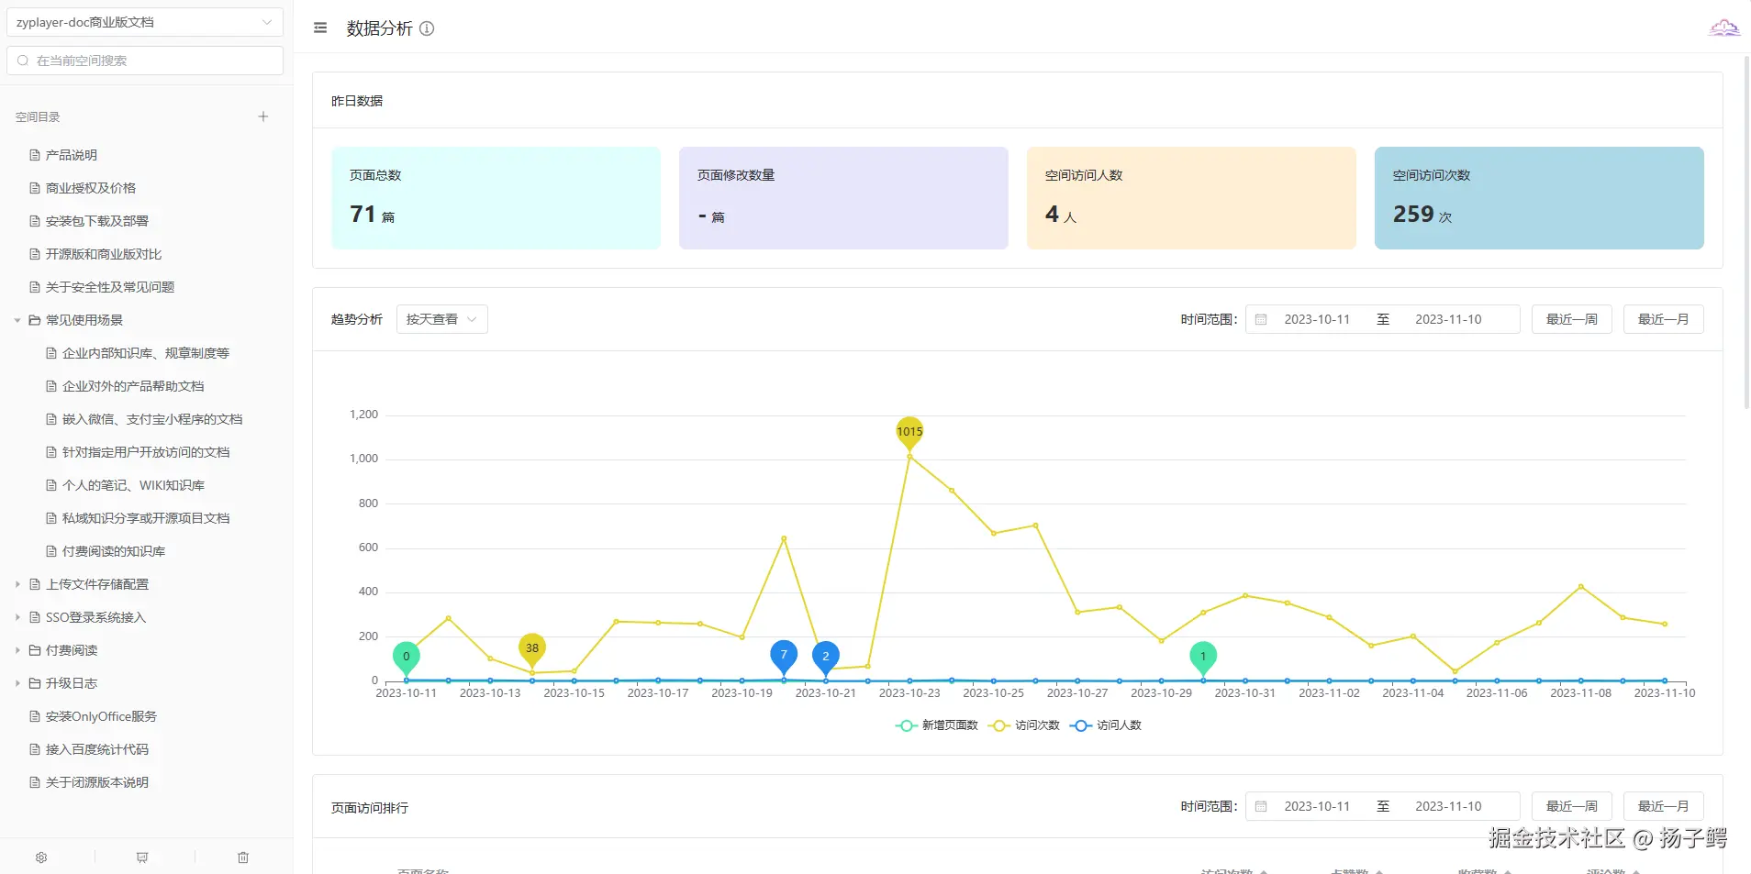Expand the 付费阅读 folder arrow

click(x=17, y=650)
